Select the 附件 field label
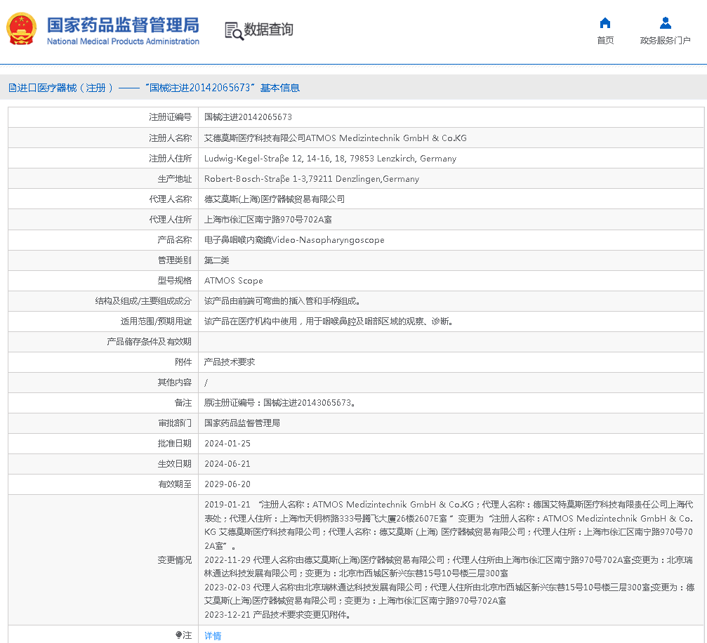The image size is (707, 643). pyautogui.click(x=183, y=362)
